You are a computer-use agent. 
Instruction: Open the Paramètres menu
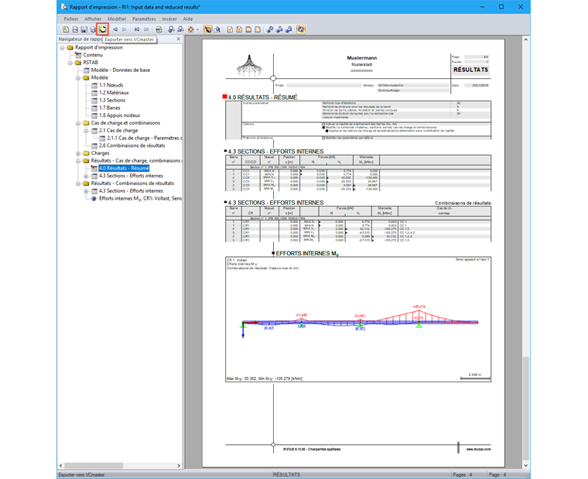coord(144,19)
